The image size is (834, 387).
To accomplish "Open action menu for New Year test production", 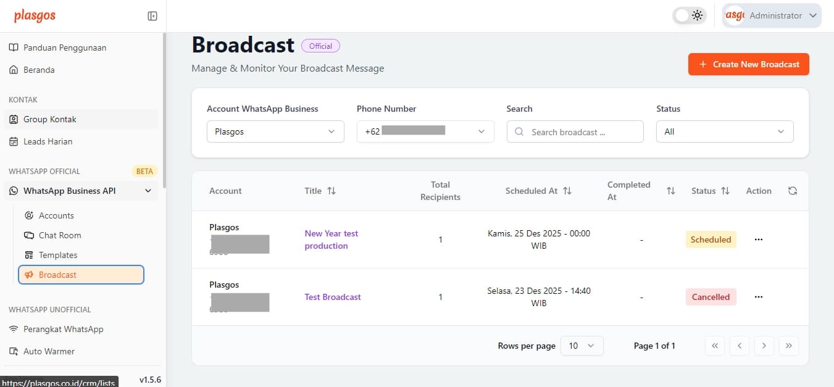I will (758, 239).
